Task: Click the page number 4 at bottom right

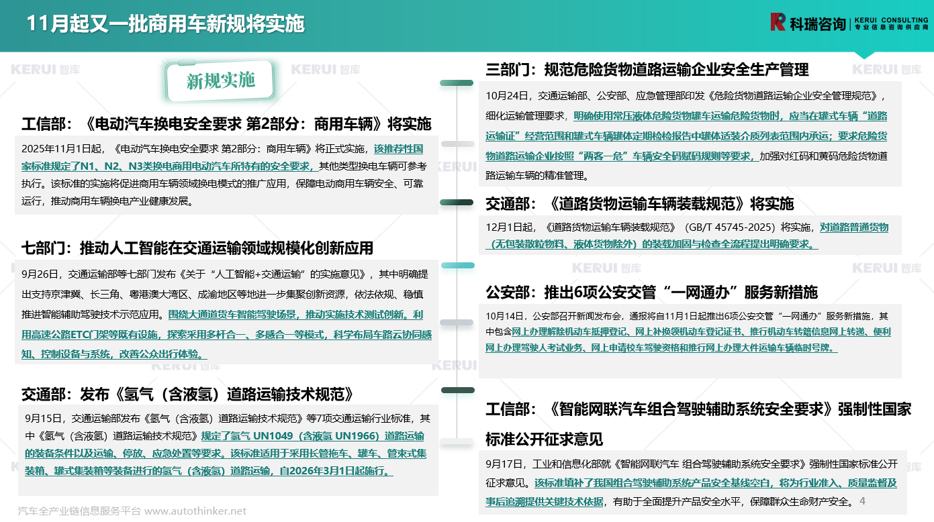Action: [862, 501]
